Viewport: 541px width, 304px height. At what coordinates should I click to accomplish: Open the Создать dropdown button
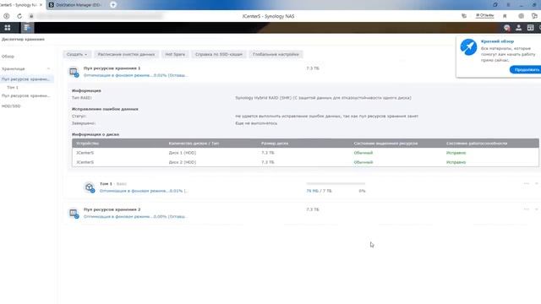[77, 54]
